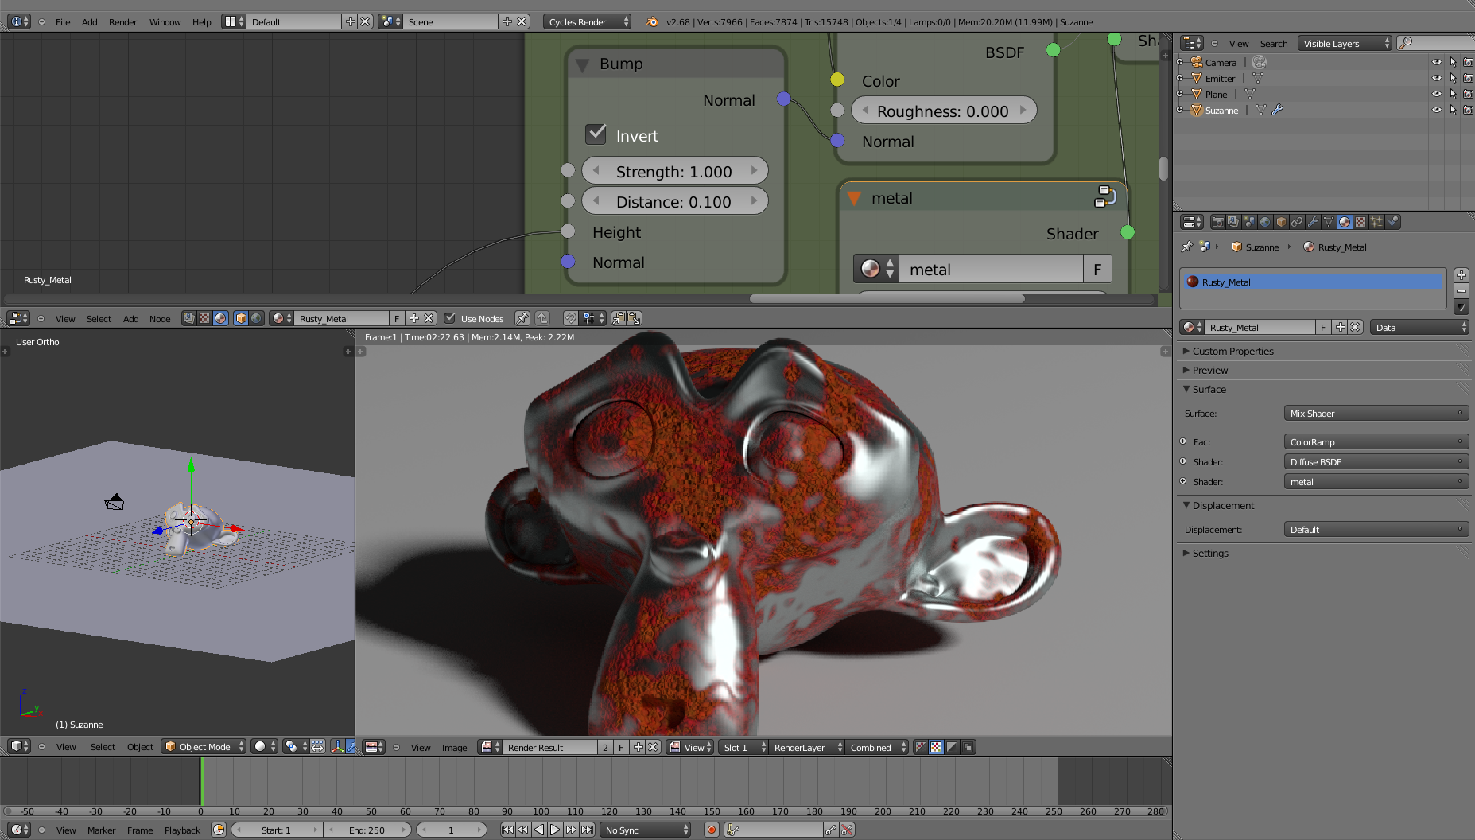The height and width of the screenshot is (840, 1475).
Task: Open the World properties tab (globe icon)
Action: 1265,222
